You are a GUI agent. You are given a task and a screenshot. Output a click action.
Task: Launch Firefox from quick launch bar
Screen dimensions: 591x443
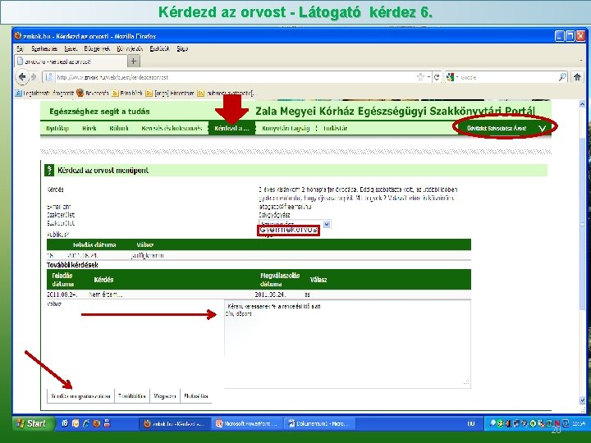tap(97, 423)
